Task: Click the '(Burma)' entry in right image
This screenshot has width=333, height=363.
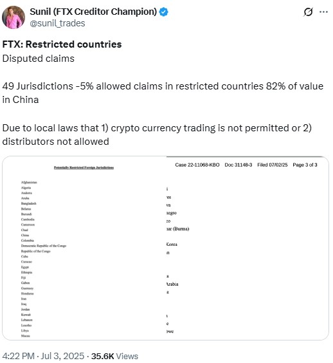Action: [181, 228]
